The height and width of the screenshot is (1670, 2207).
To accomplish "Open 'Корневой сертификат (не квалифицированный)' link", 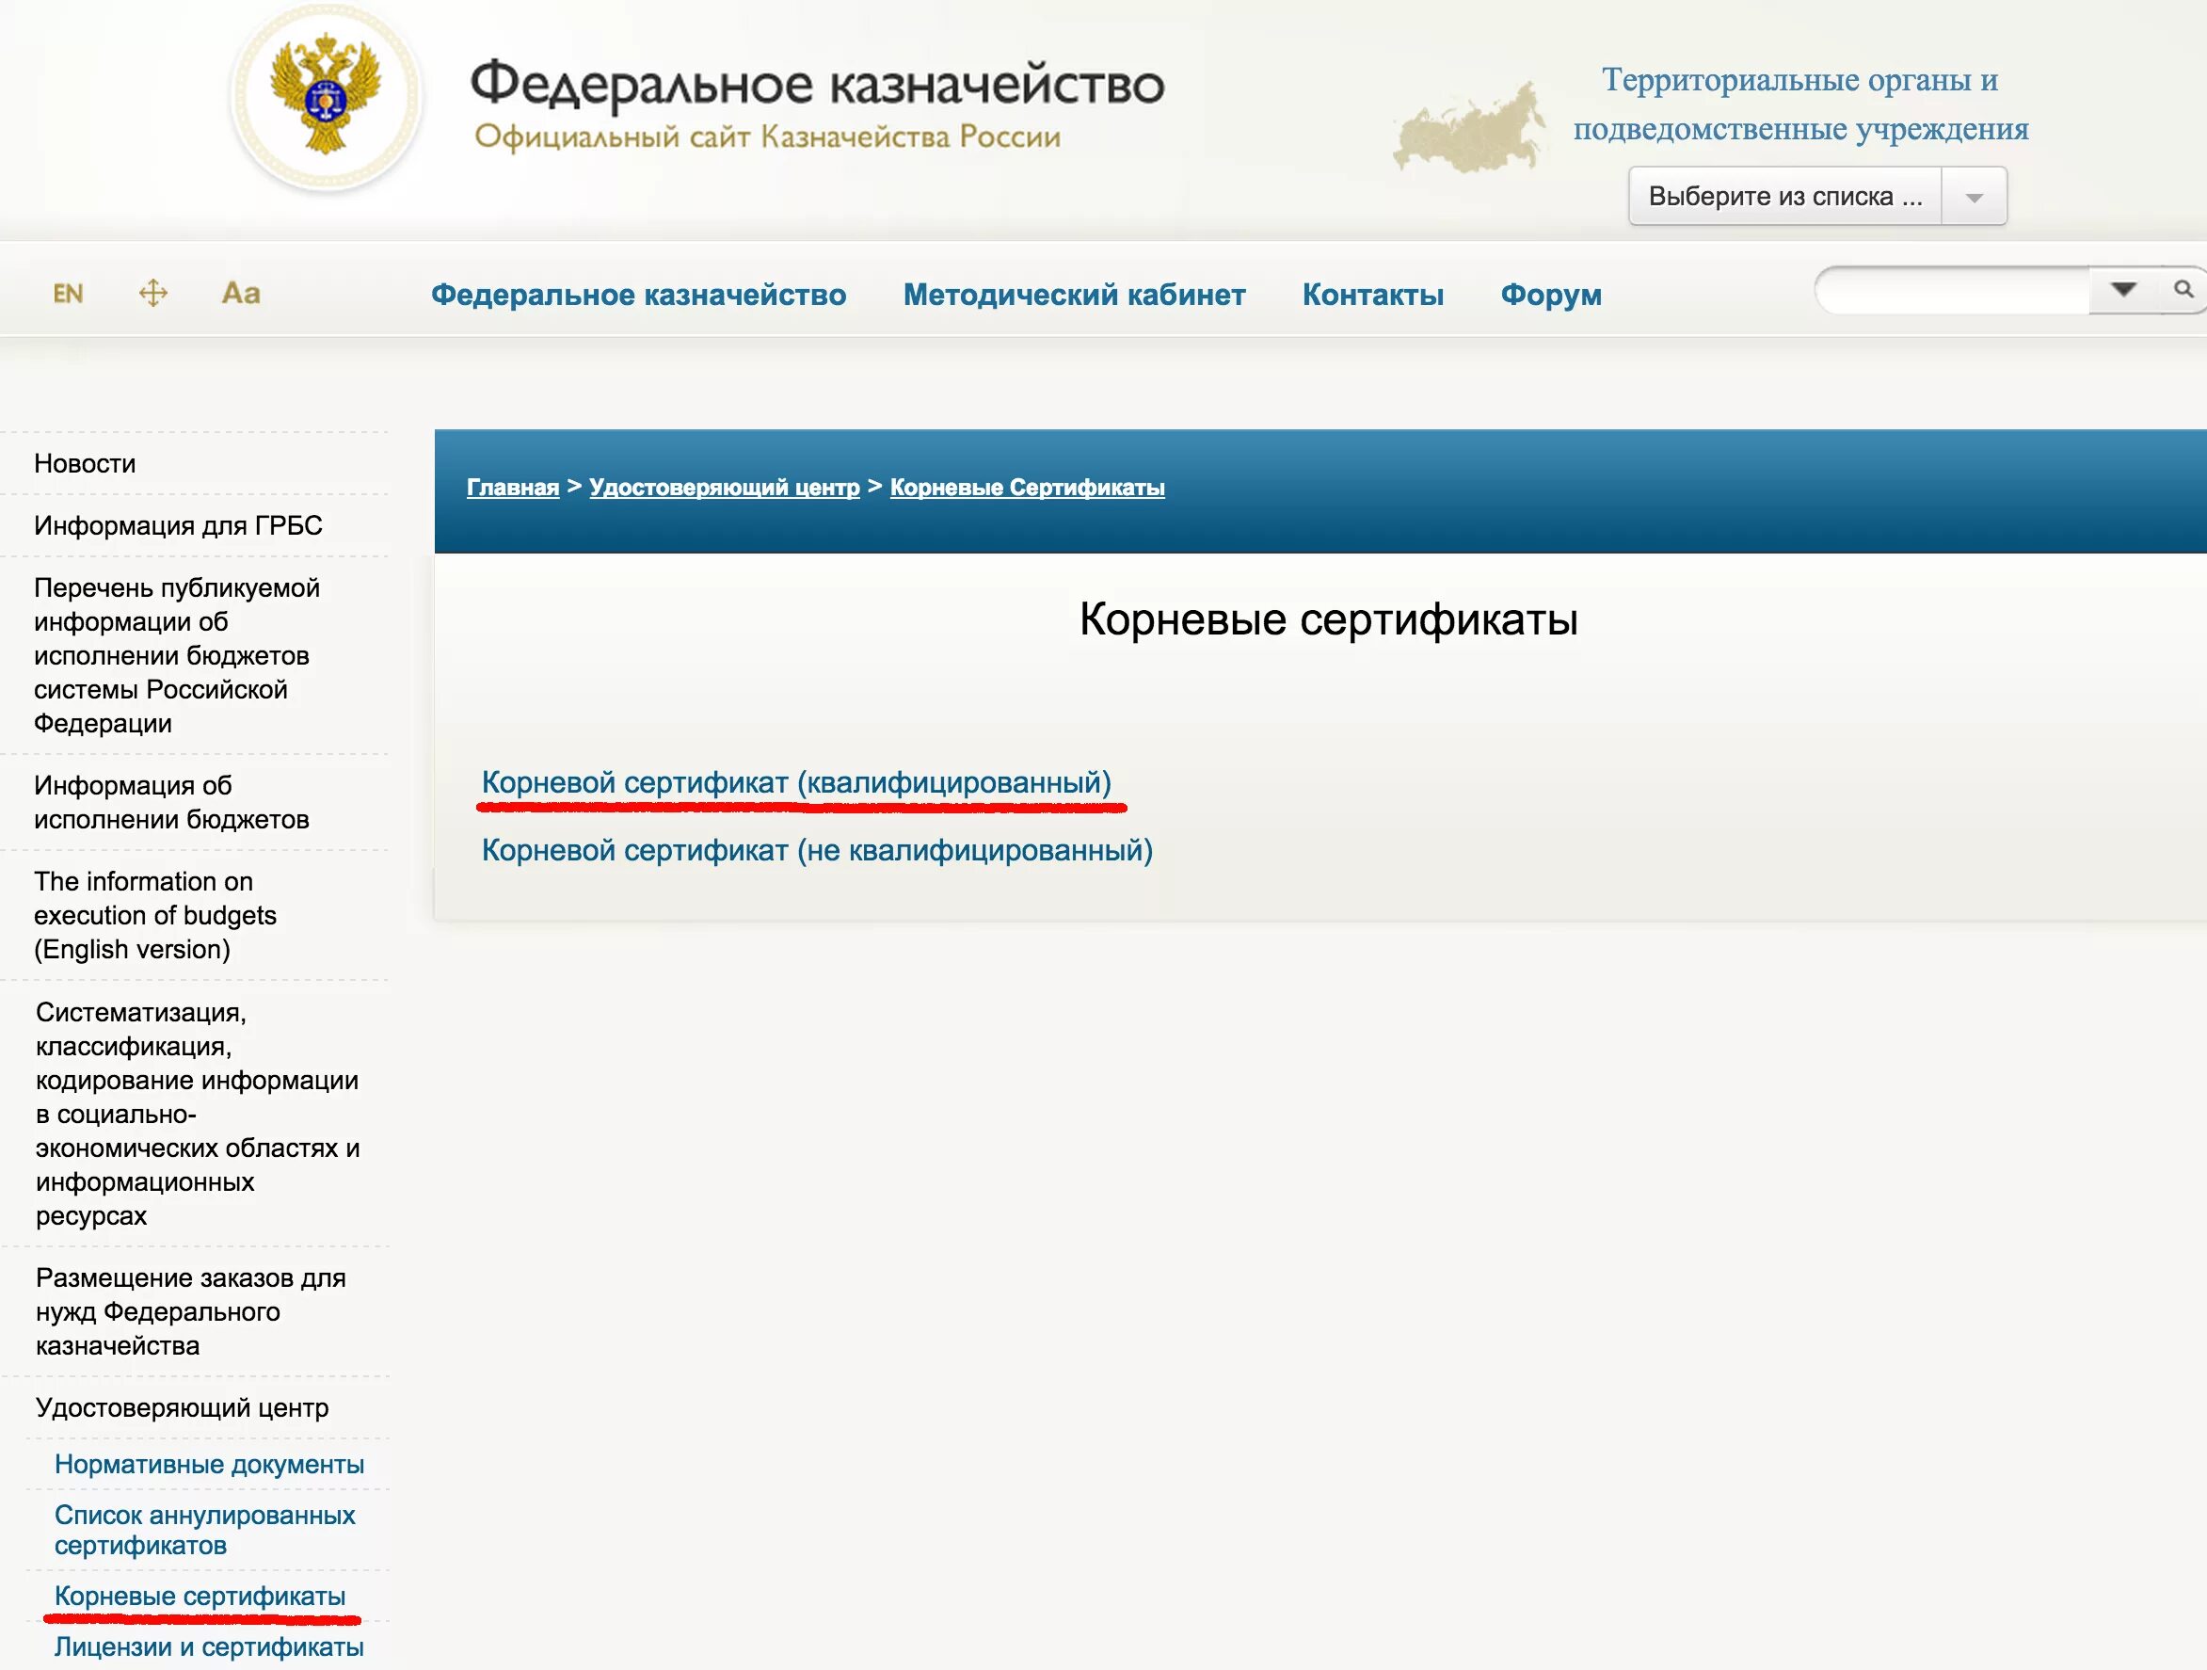I will point(817,850).
